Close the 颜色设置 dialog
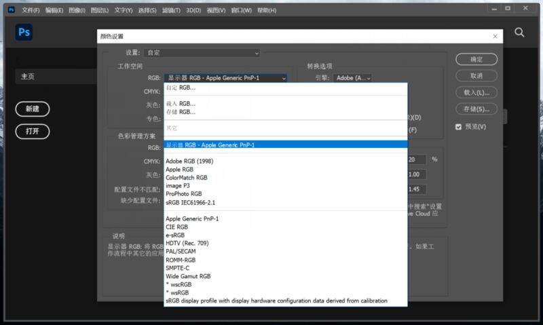Image resolution: width=543 pixels, height=325 pixels. (x=495, y=37)
